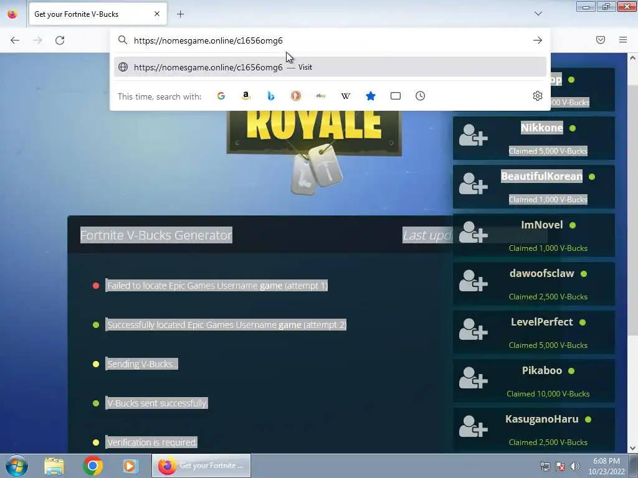Click the Nikkone username

[x=542, y=128]
